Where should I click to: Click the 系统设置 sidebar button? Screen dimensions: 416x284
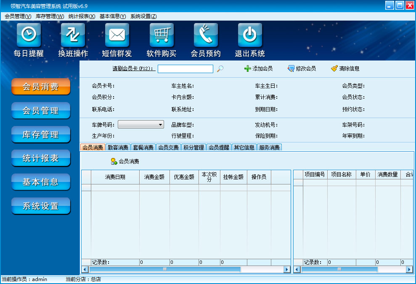(x=41, y=206)
